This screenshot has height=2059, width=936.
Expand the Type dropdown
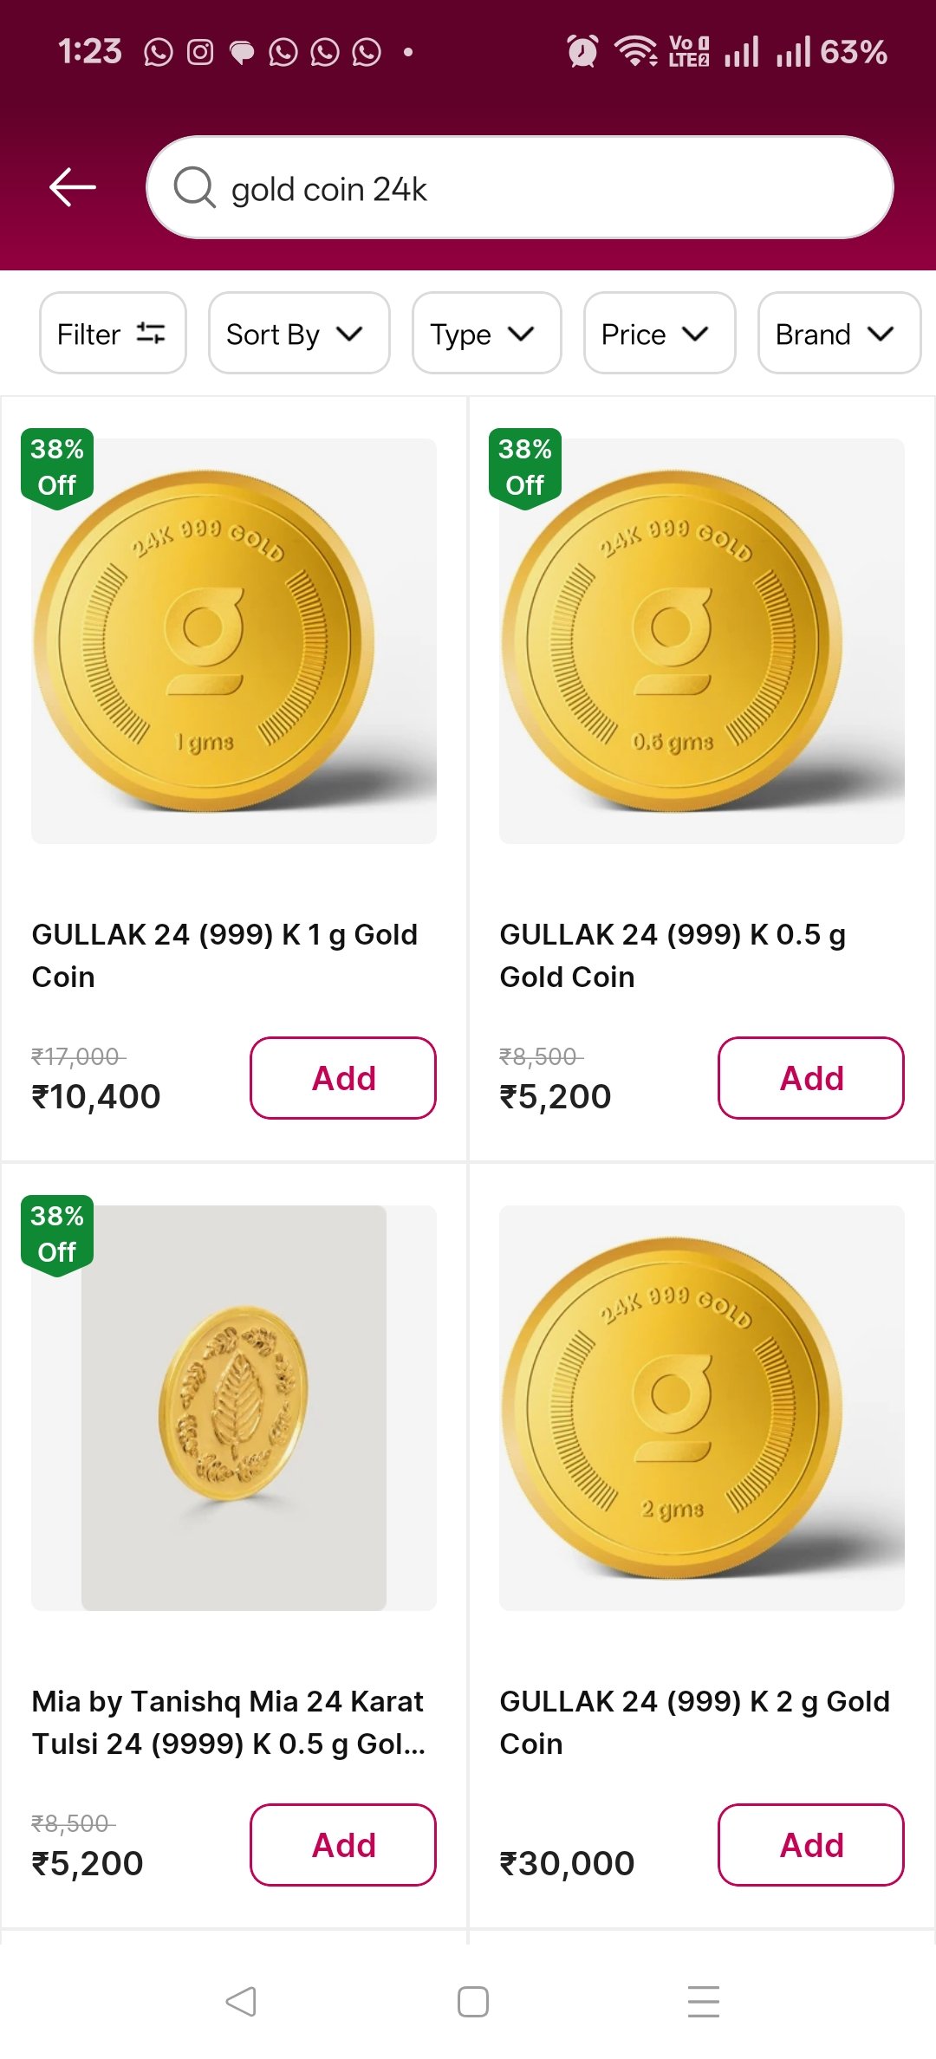tap(486, 334)
